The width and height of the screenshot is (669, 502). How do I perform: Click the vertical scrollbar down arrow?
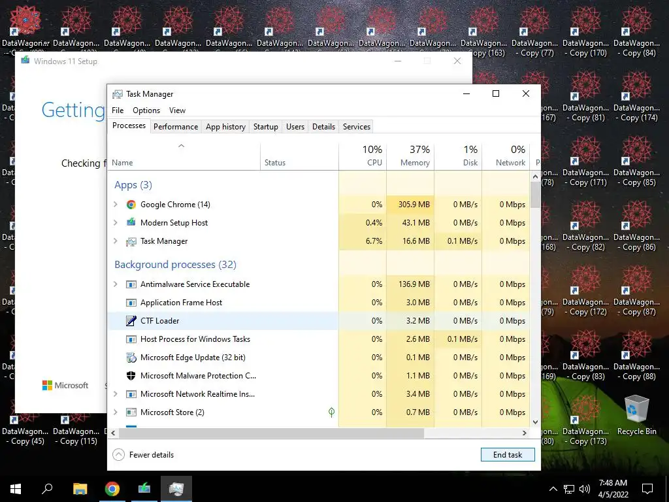[536, 422]
